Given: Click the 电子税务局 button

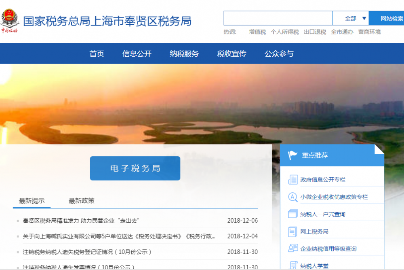Looking at the screenshot, I should click(135, 168).
